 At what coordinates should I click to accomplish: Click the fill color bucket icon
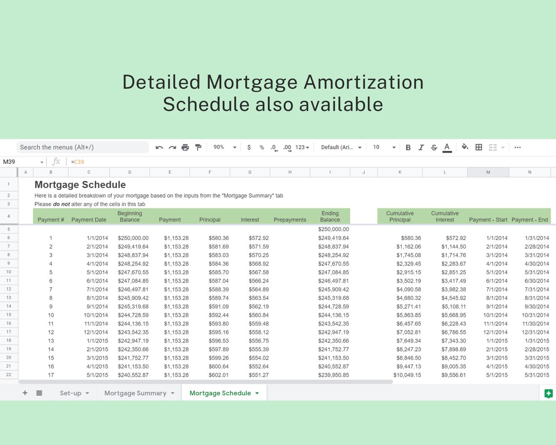click(464, 147)
